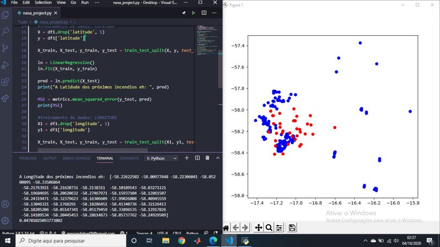Run Python file with the play button
Viewport: 440px width, 247px height.
pos(194,13)
